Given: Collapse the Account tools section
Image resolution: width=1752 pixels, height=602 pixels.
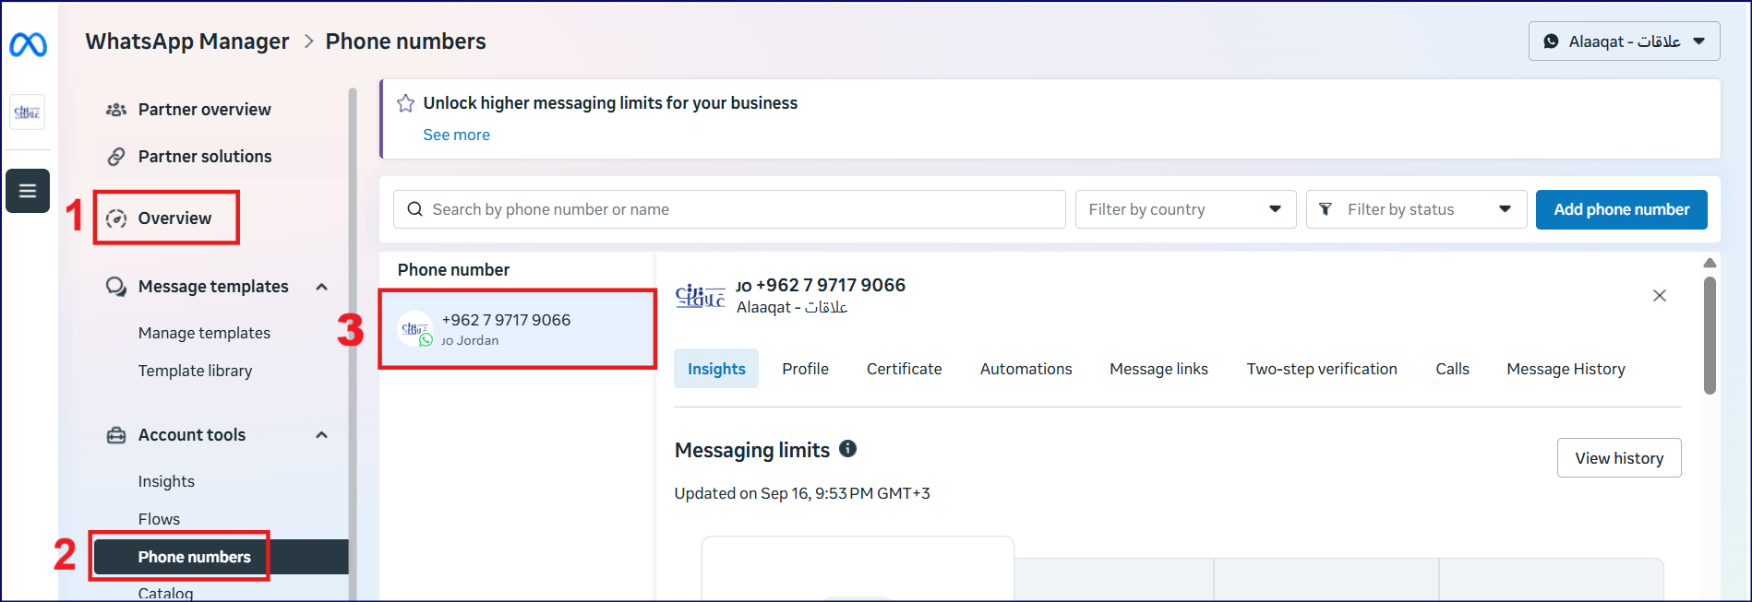Looking at the screenshot, I should (x=322, y=435).
